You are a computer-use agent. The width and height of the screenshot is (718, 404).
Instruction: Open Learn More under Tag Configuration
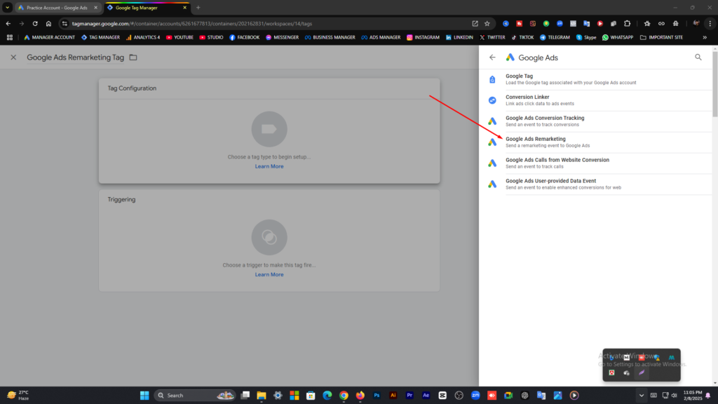[269, 166]
